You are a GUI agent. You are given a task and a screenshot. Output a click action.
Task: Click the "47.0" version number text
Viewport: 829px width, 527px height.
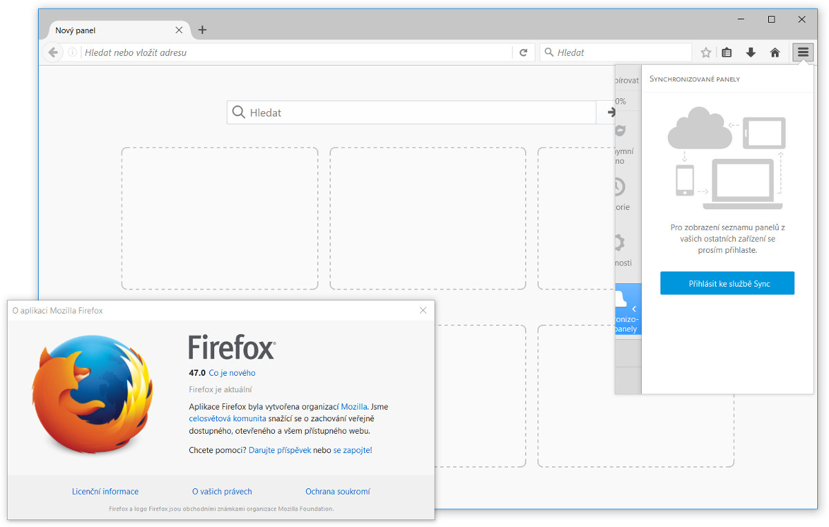(x=197, y=373)
